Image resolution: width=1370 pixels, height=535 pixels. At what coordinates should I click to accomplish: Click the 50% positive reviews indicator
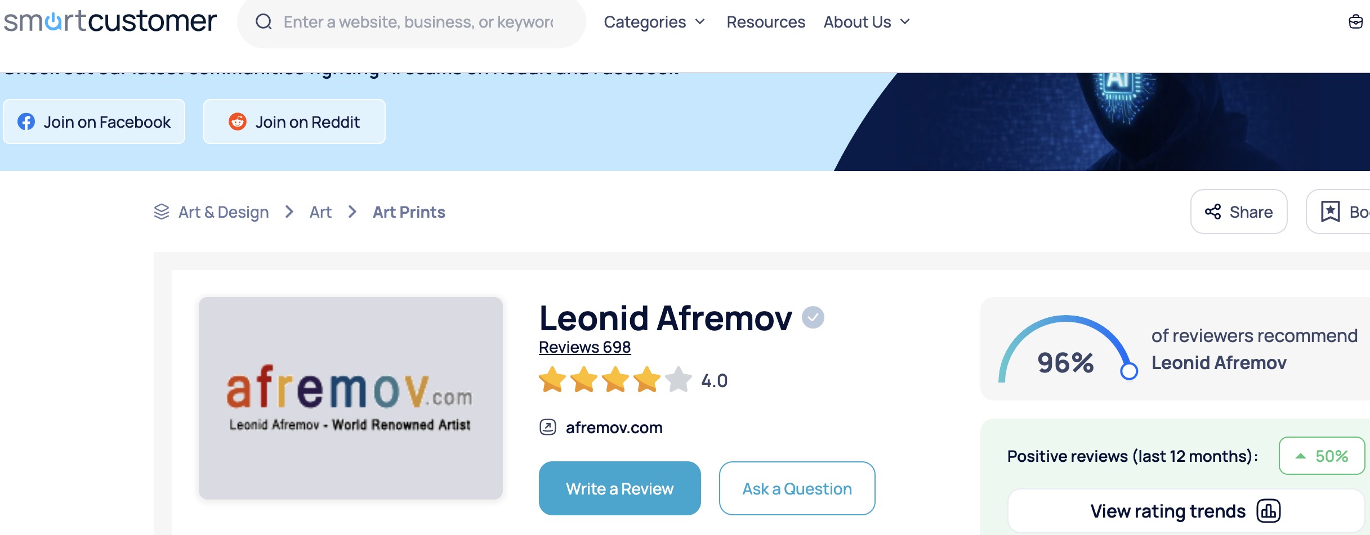point(1322,456)
